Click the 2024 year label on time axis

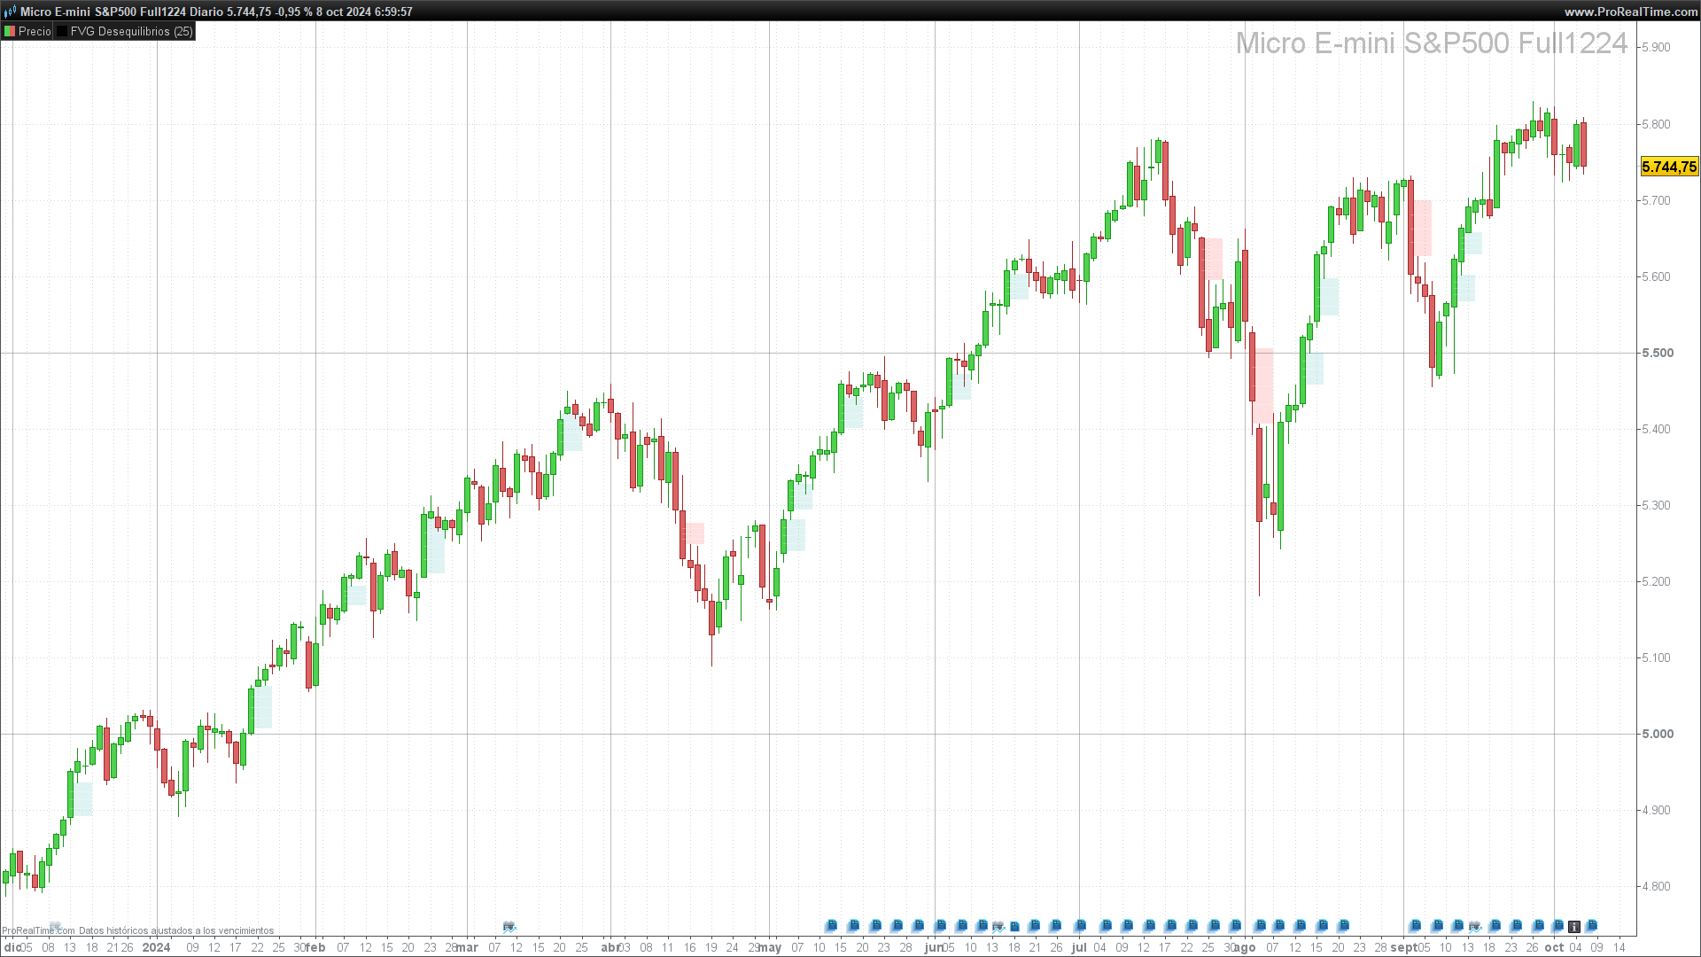pyautogui.click(x=156, y=947)
